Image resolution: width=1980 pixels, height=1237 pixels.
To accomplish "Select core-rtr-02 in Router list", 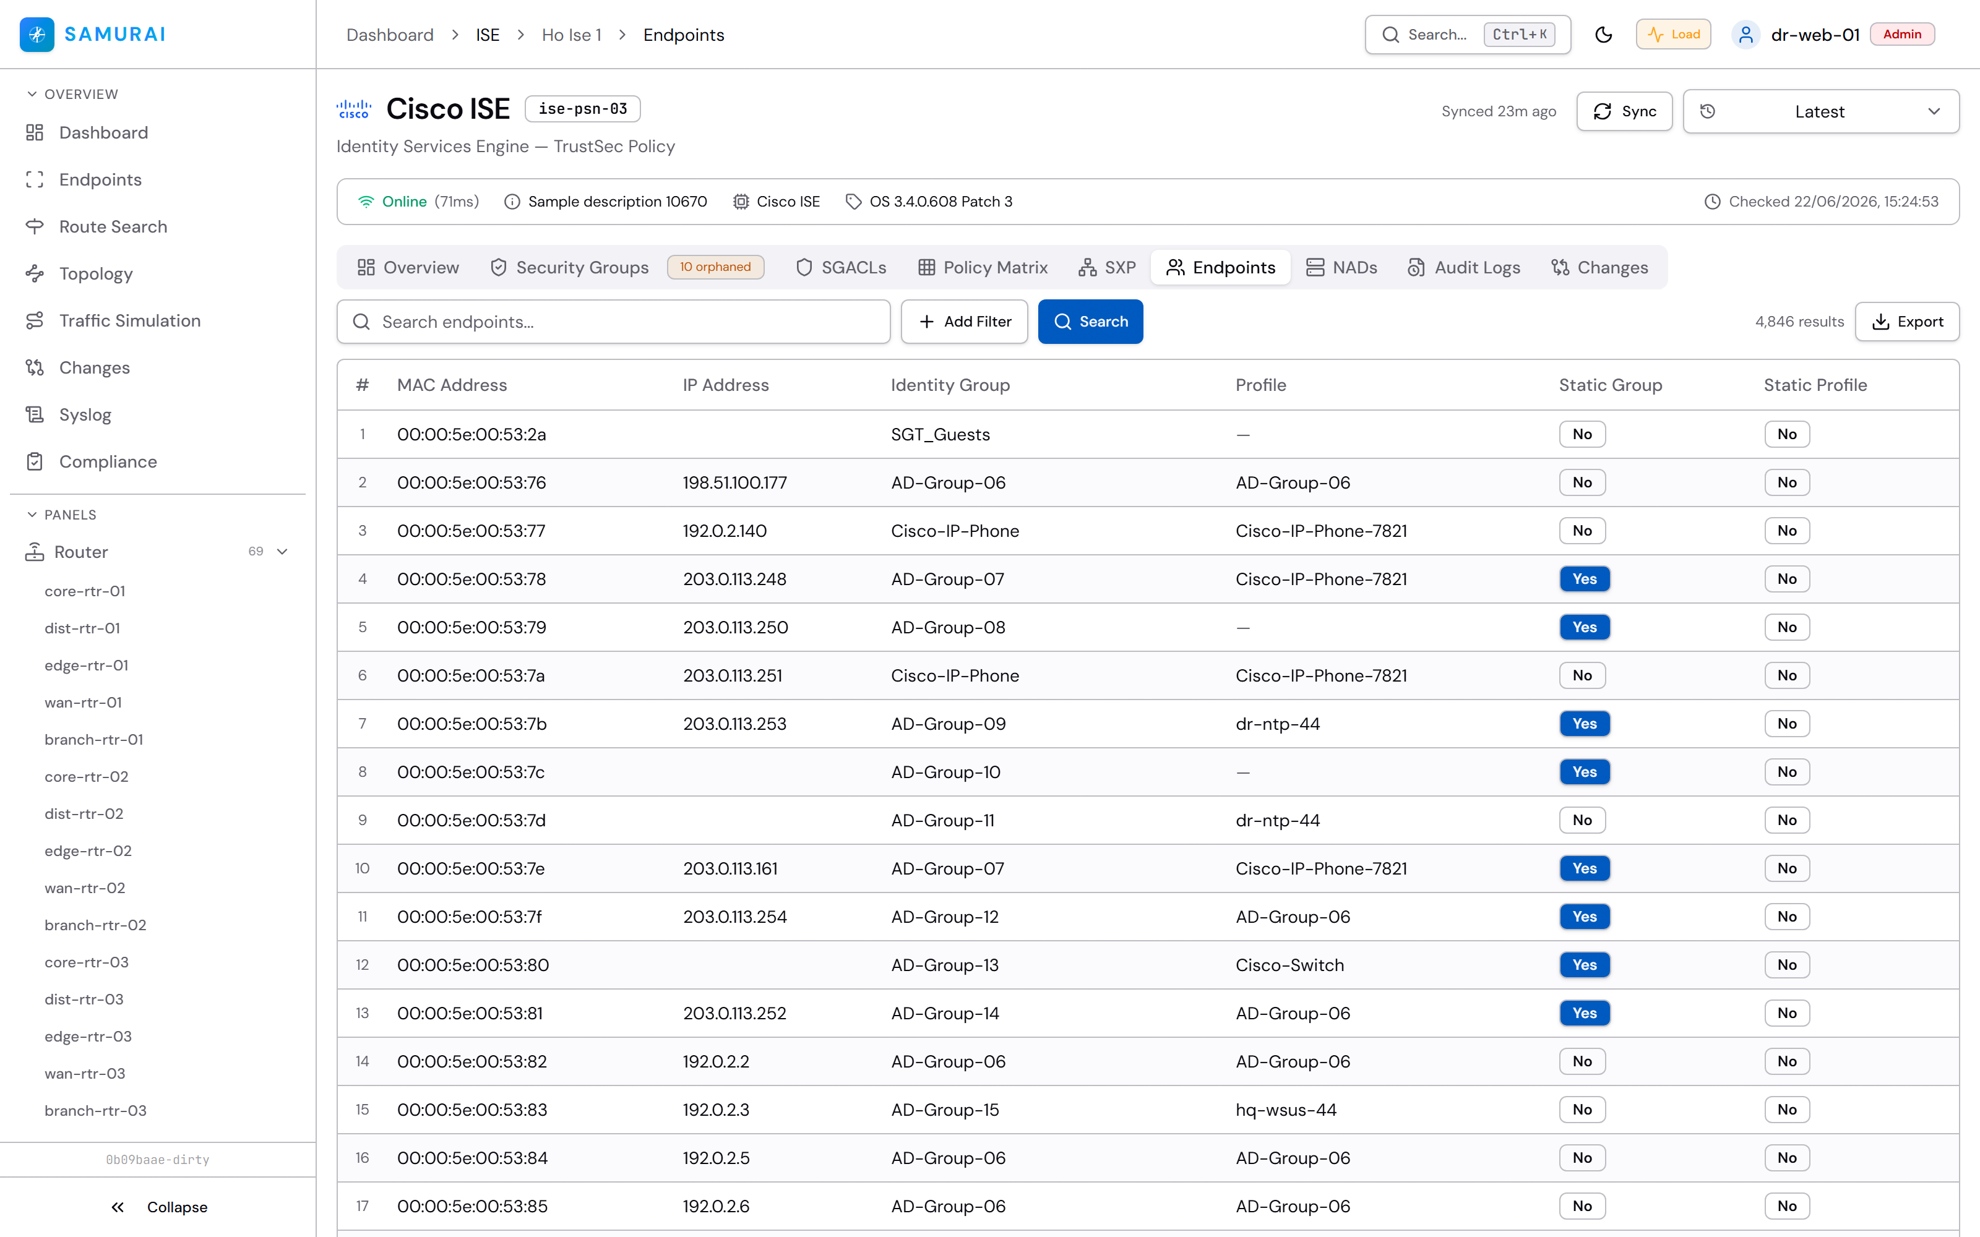I will [86, 776].
